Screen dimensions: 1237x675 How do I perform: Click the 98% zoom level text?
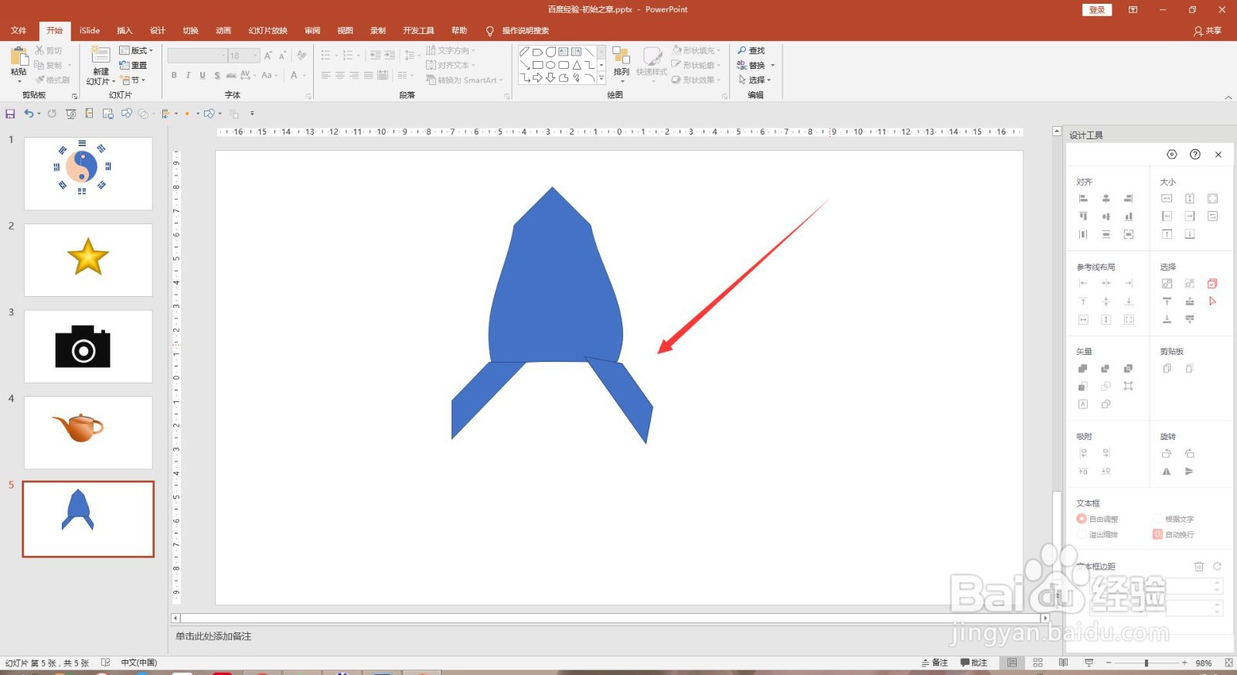tap(1204, 663)
